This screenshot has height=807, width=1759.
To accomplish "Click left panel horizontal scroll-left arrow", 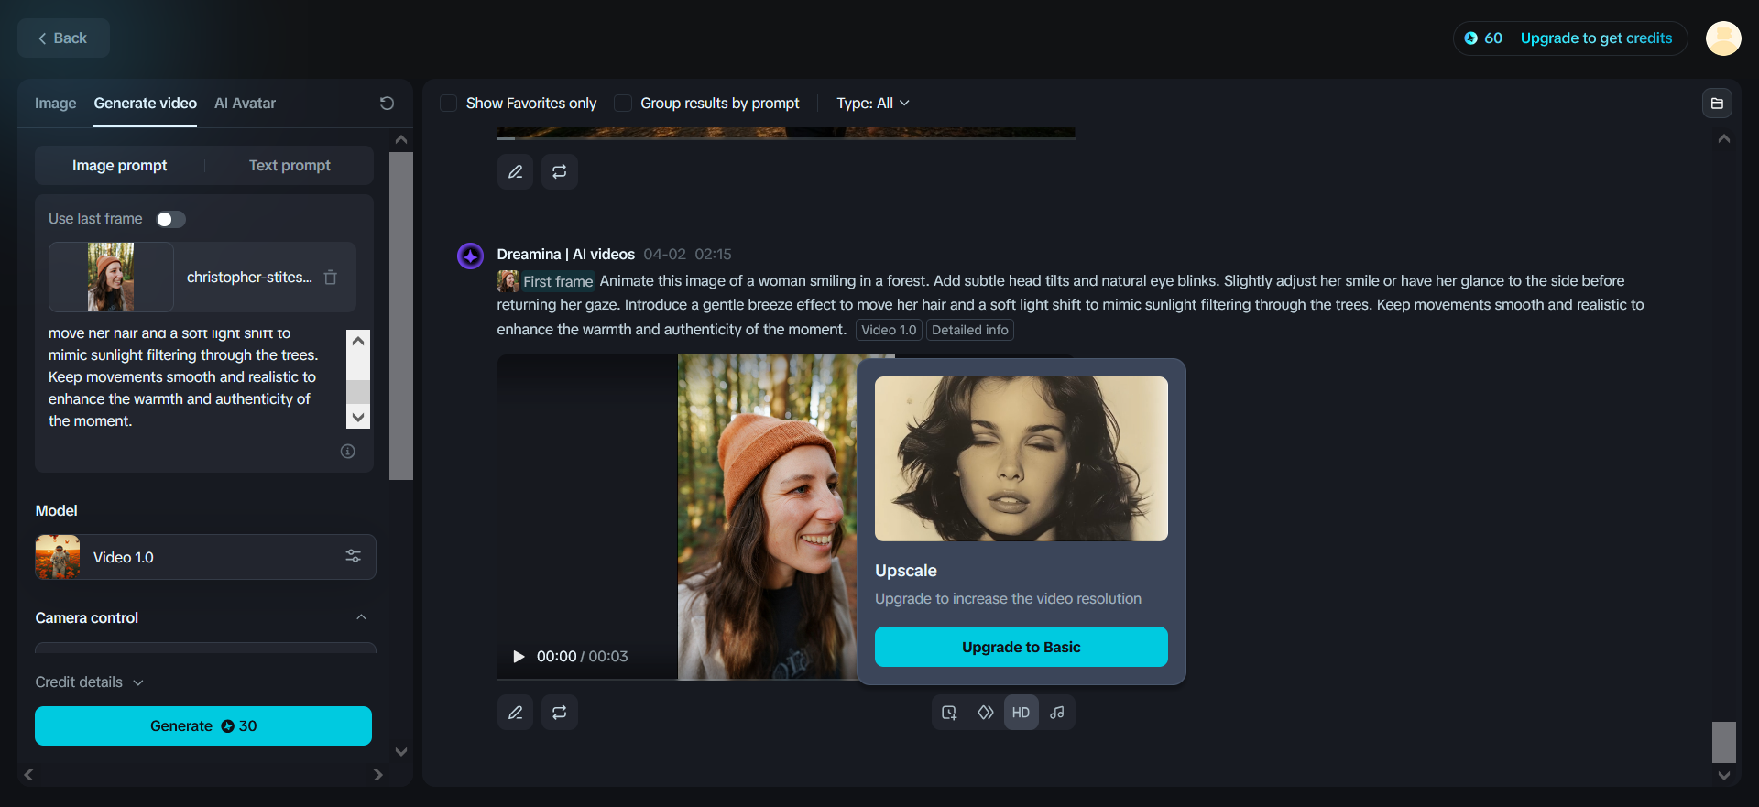I will pyautogui.click(x=29, y=775).
